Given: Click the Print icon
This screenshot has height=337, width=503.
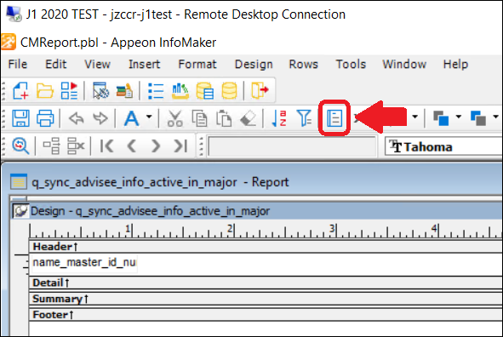Looking at the screenshot, I should point(45,118).
